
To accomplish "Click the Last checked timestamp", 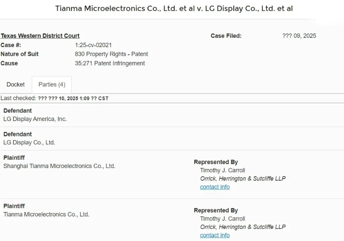I will click(x=73, y=98).
